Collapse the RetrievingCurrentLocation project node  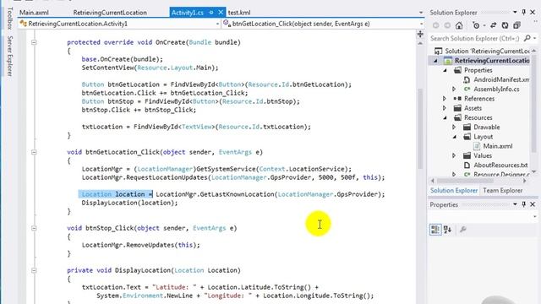click(435, 61)
